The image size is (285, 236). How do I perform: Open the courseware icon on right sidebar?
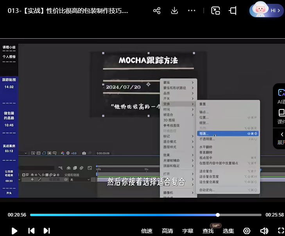pos(281,113)
